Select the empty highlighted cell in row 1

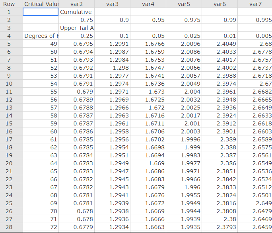tap(41, 12)
